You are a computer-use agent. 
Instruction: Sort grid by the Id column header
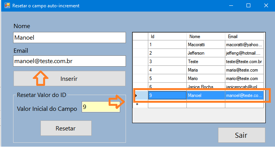click(167, 37)
